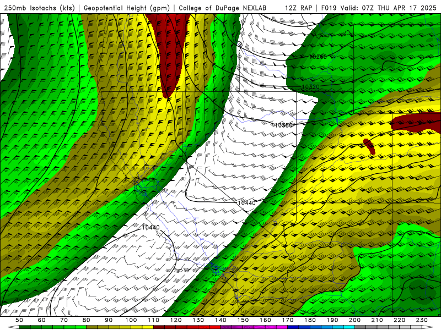
Task: Click the 230 knot colorbar tick label
Action: [422, 320]
